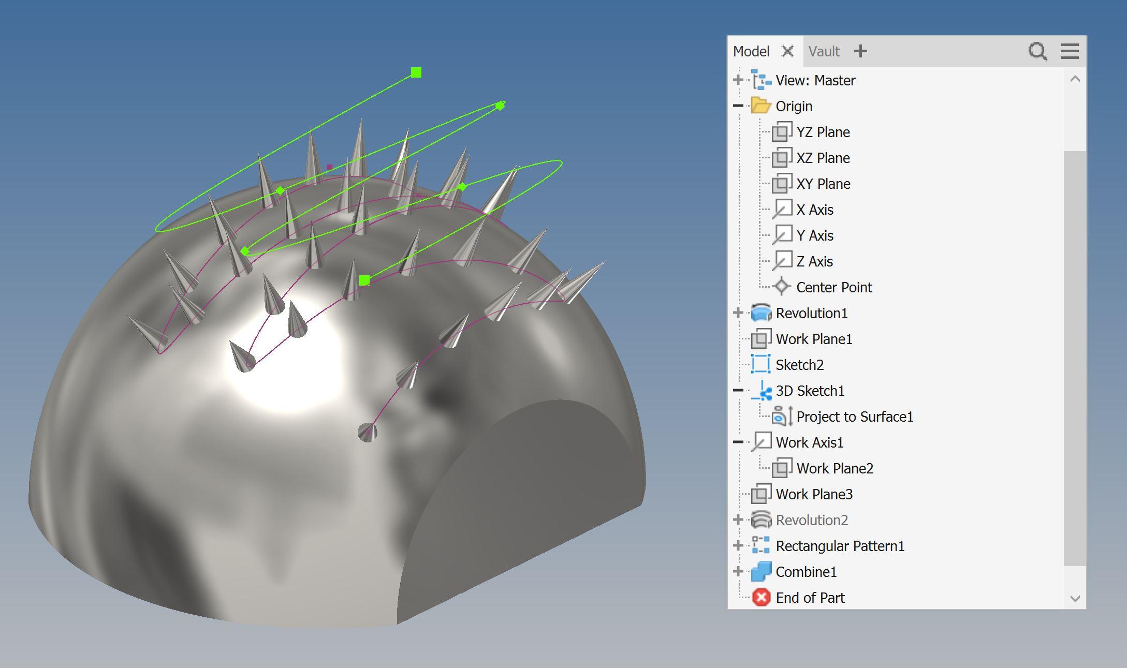Select the Combine1 feature icon
Screen dimensions: 1127x668
click(761, 572)
